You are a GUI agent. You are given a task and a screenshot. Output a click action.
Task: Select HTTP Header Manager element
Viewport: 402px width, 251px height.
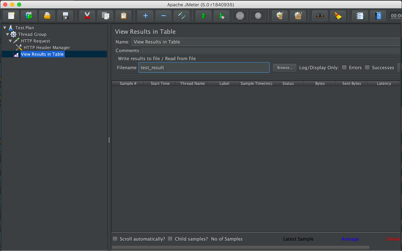click(x=47, y=47)
